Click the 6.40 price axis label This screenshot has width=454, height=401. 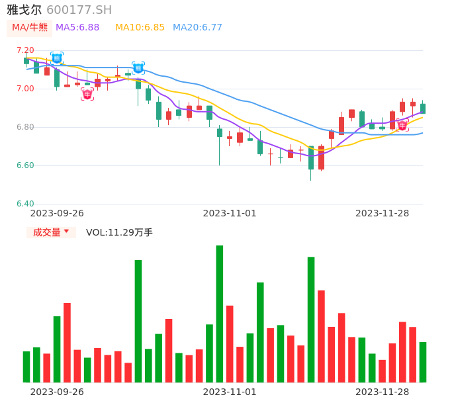[25, 204]
